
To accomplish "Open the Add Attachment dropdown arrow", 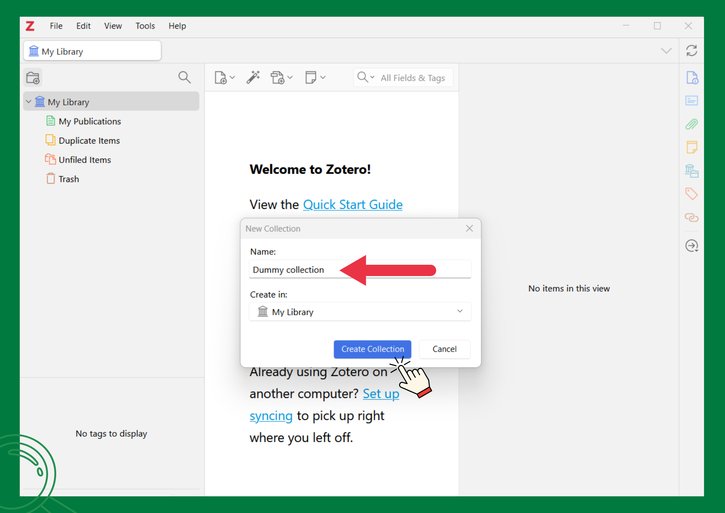I will (290, 78).
